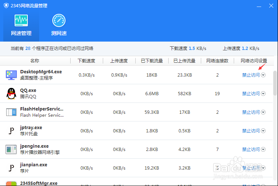Screen dimensions: 278x186
Task: Expand access options dropdown for FlashHelperService
Action: tap(263, 112)
